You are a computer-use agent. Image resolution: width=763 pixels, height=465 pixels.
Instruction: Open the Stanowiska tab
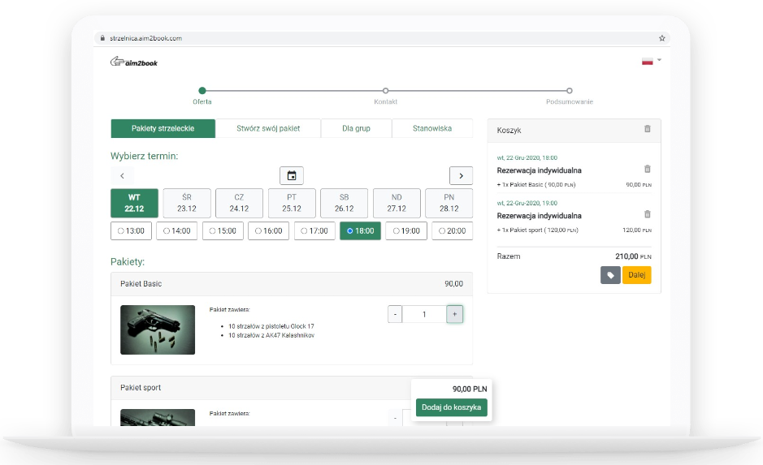[432, 128]
